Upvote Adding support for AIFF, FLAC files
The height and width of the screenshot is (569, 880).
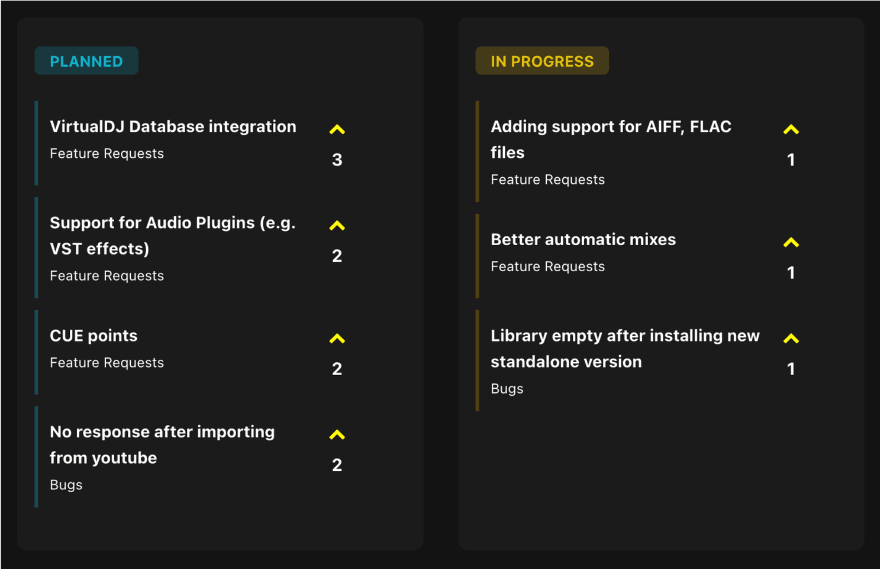tap(791, 129)
